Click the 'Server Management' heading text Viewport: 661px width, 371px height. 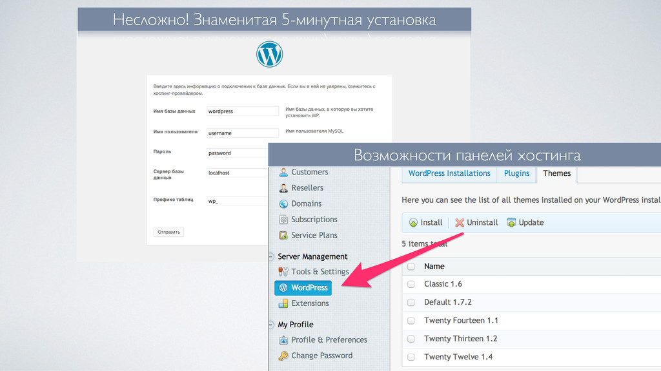click(x=312, y=256)
